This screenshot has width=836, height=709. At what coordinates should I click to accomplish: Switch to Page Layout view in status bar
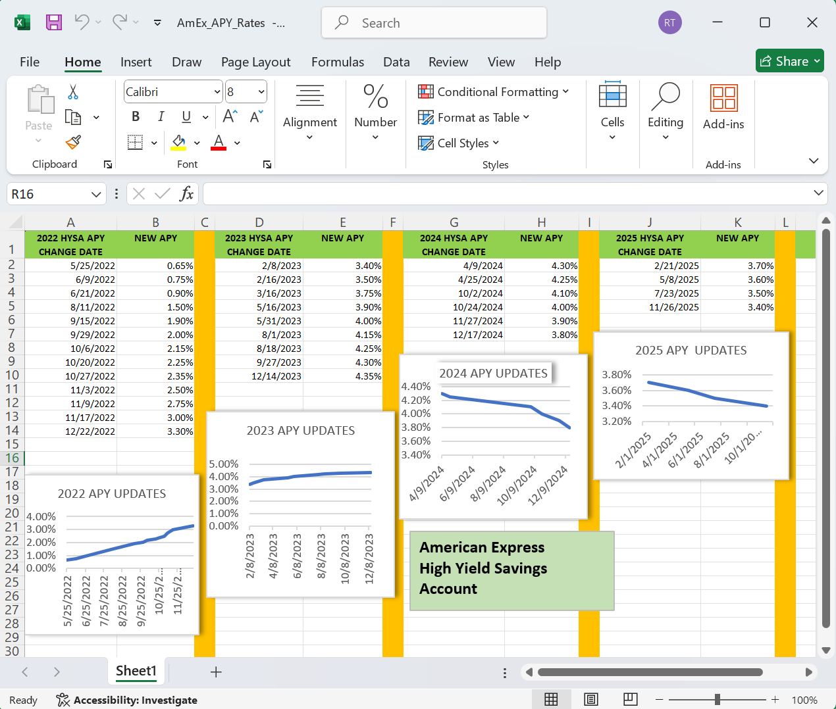click(591, 699)
